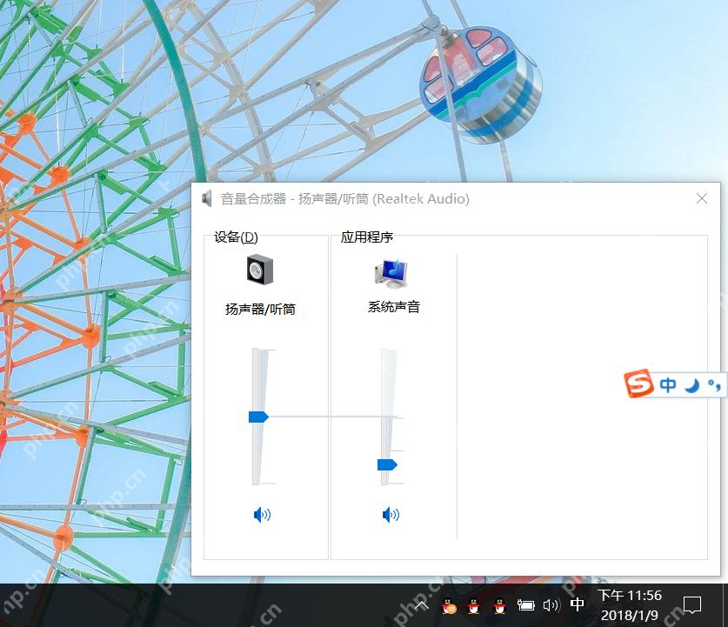The width and height of the screenshot is (728, 627).
Task: Click the taskbar 中 input language indicator
Action: pyautogui.click(x=578, y=604)
